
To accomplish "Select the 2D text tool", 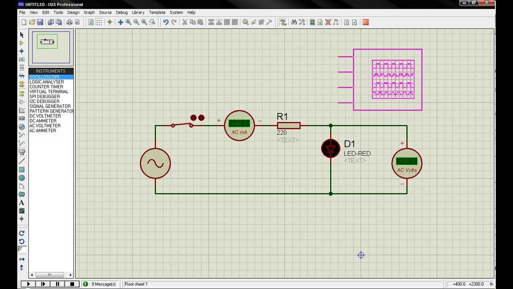I will (x=22, y=203).
